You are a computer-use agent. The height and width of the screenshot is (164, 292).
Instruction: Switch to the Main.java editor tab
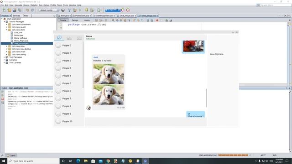coord(64,16)
